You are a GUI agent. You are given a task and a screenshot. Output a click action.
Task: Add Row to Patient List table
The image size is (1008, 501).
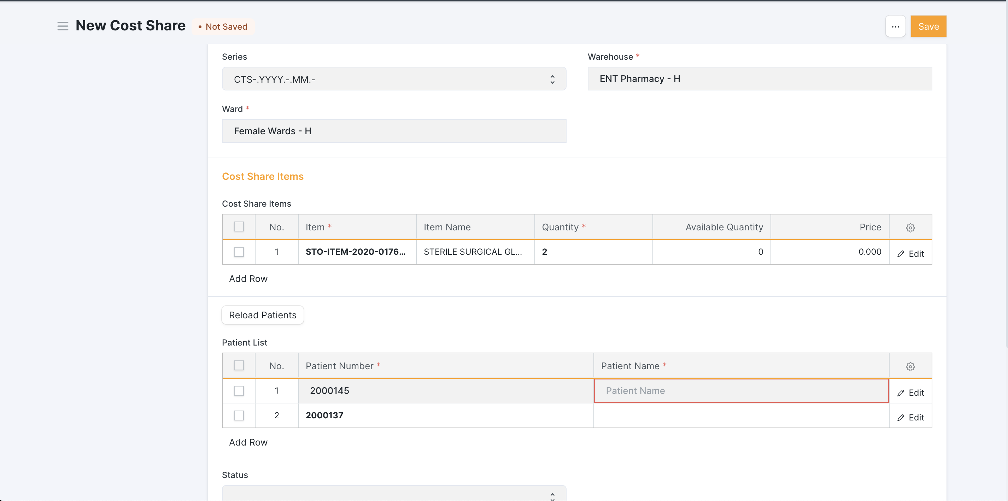tap(248, 442)
